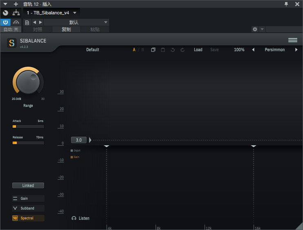Click the 5ms attack value

click(x=40, y=121)
